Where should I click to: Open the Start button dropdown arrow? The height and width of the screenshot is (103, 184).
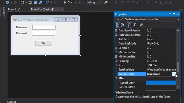tap(76, 2)
